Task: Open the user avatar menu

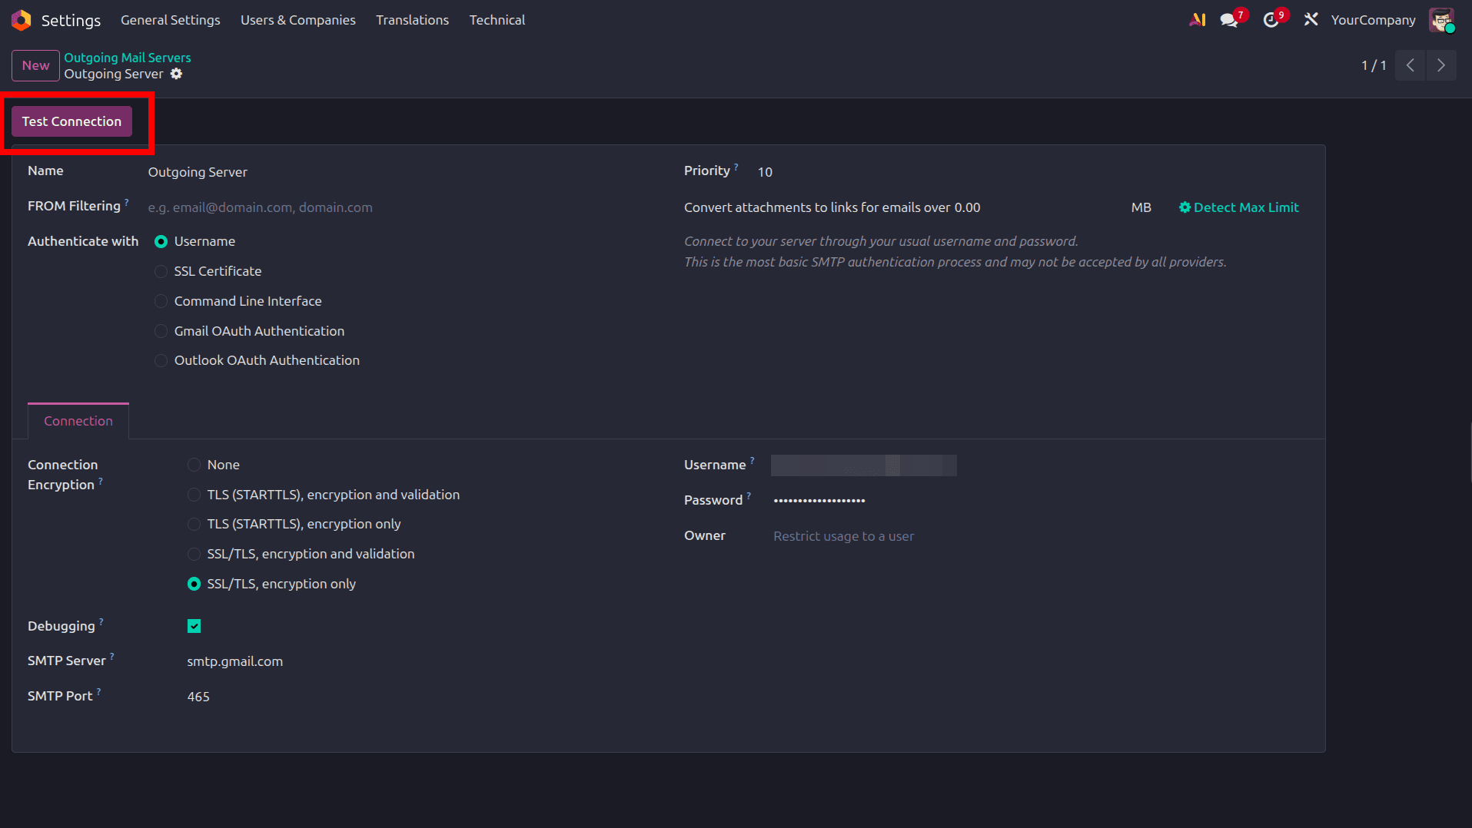Action: pyautogui.click(x=1441, y=20)
